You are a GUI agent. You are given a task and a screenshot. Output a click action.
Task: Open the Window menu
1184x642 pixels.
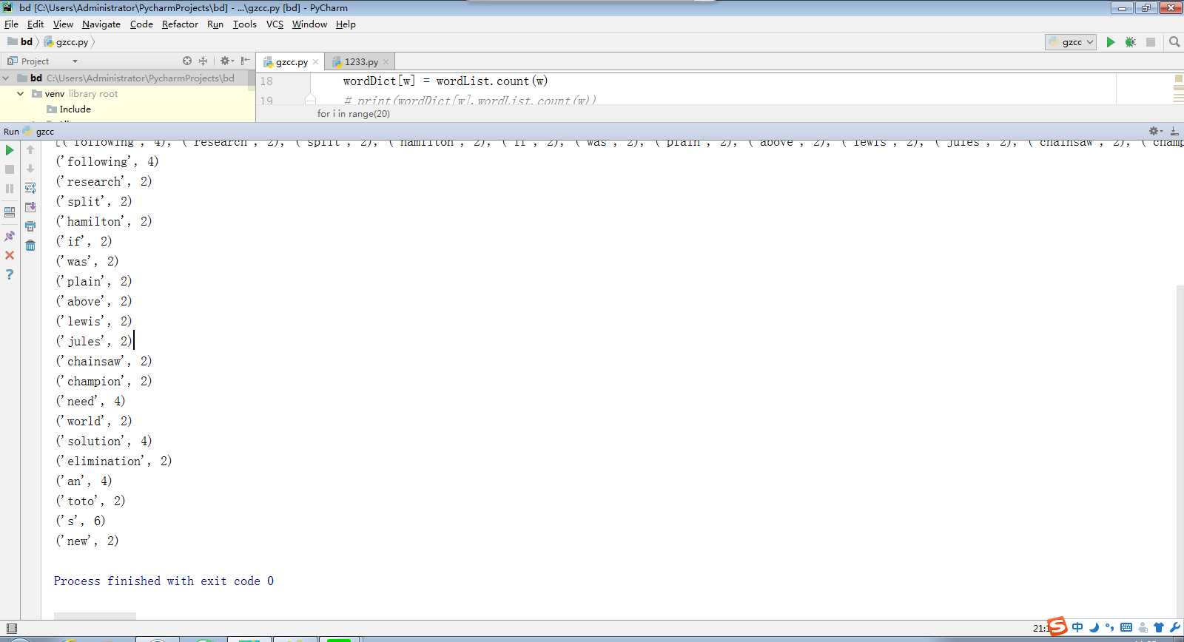click(309, 24)
